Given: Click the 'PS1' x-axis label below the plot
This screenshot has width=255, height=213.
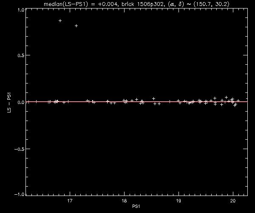Looking at the screenshot, I should click(x=136, y=206).
